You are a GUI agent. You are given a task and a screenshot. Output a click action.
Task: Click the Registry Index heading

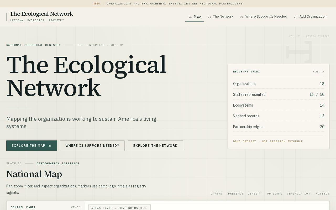point(246,71)
